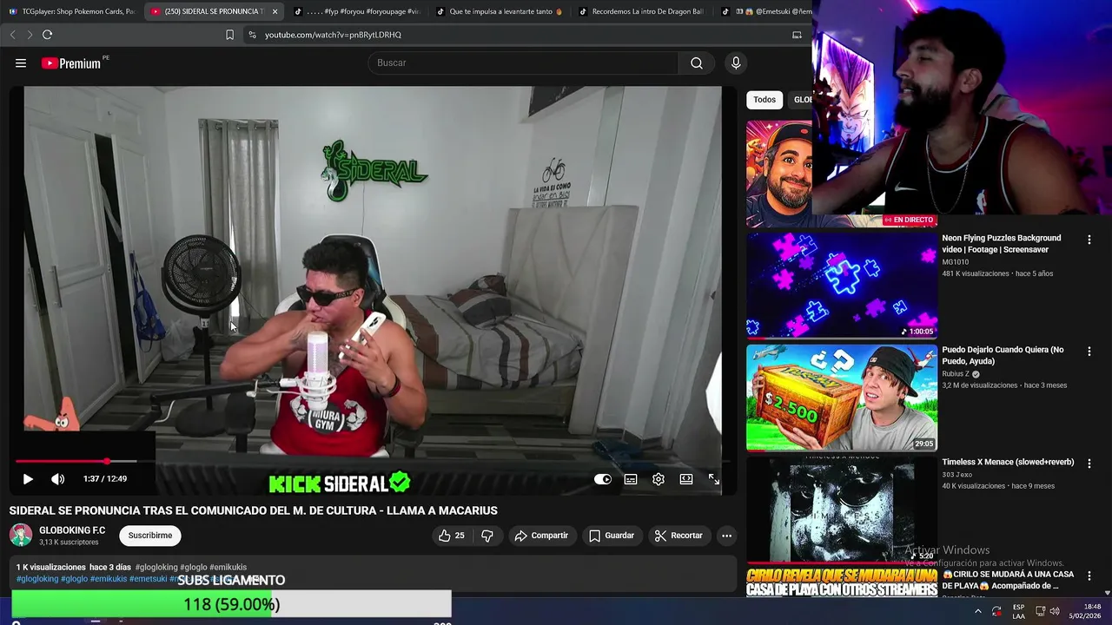
Task: Open Neon Flying Puzzles Background thumbnail
Action: coord(841,285)
